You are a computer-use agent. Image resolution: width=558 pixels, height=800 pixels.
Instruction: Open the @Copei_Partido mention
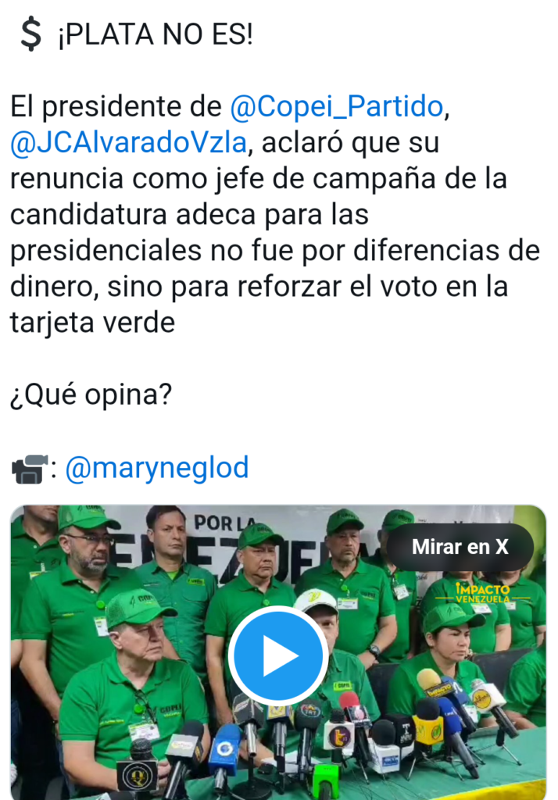336,106
